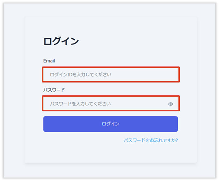The width and height of the screenshot is (219, 181).
Task: Click the blue link below the ログイン button
Action: 151,140
